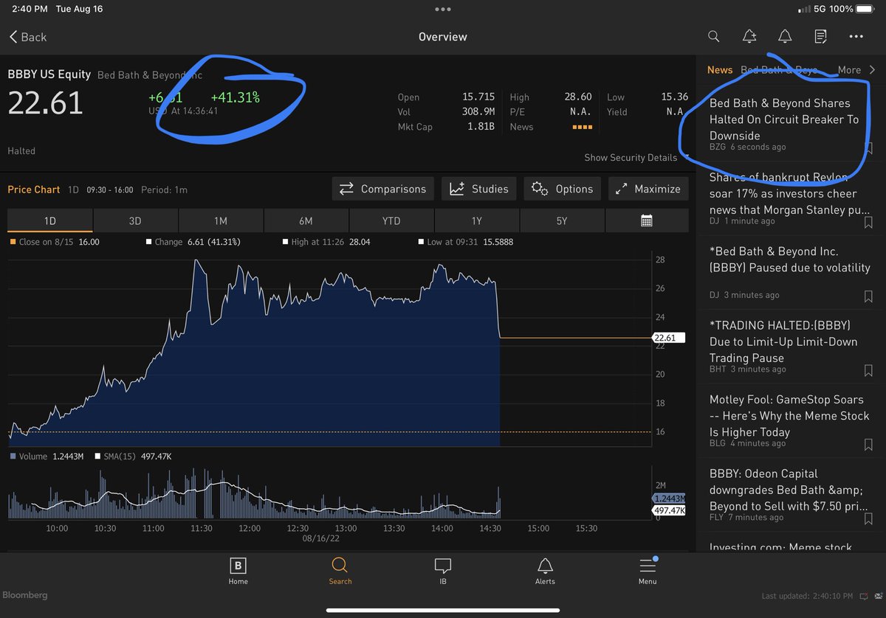Tap the 1.2443M volume axis tag
886x618 pixels.
pyautogui.click(x=668, y=499)
